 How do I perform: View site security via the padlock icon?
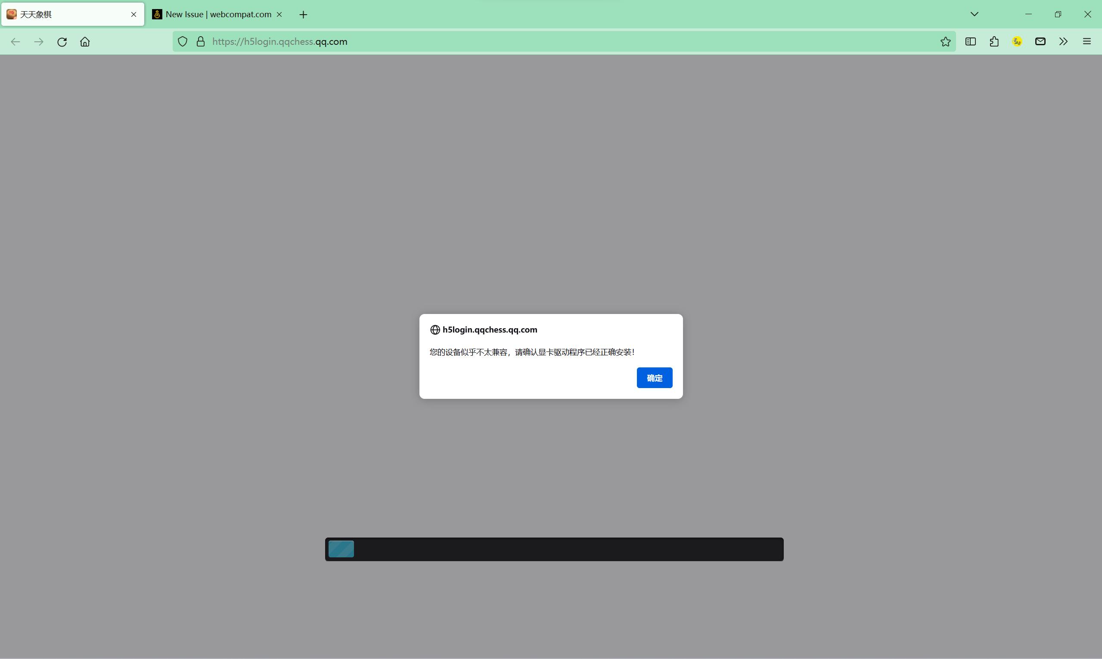(200, 41)
